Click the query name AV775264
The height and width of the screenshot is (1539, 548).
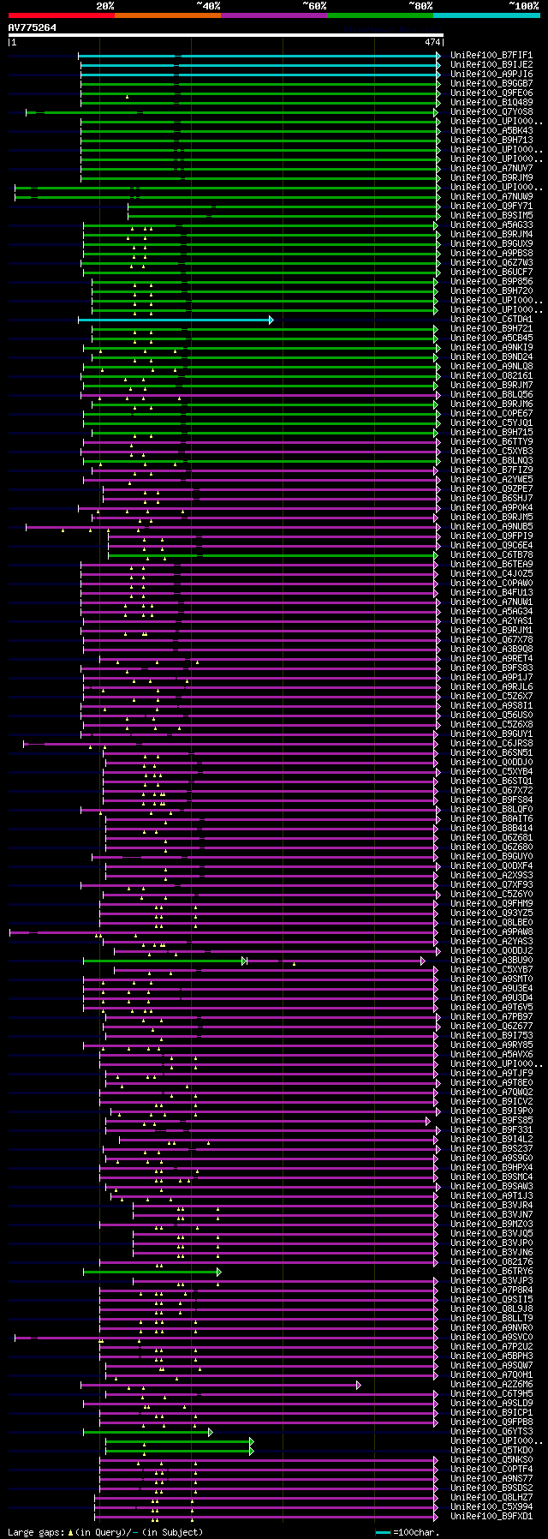coord(33,27)
